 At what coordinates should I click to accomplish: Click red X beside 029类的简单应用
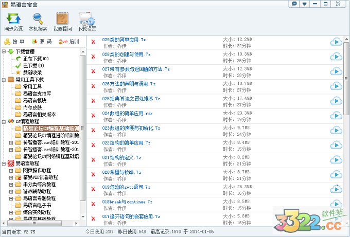pyautogui.click(x=93, y=42)
